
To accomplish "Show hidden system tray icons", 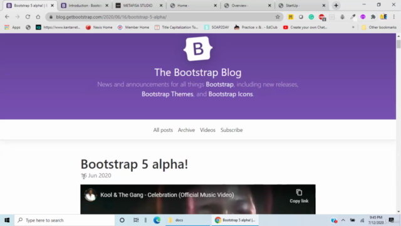I will point(343,220).
